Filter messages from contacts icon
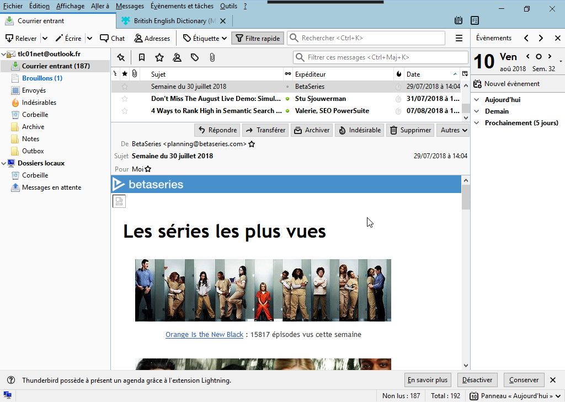The image size is (565, 402). point(177,57)
